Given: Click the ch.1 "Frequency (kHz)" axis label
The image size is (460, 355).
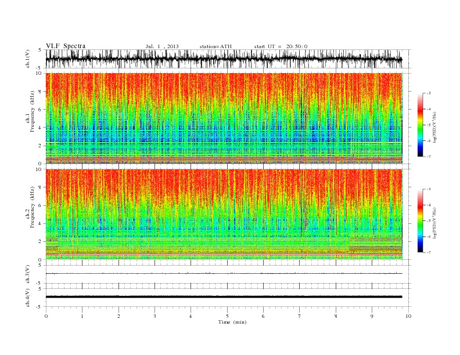Looking at the screenshot, I should tap(33, 111).
